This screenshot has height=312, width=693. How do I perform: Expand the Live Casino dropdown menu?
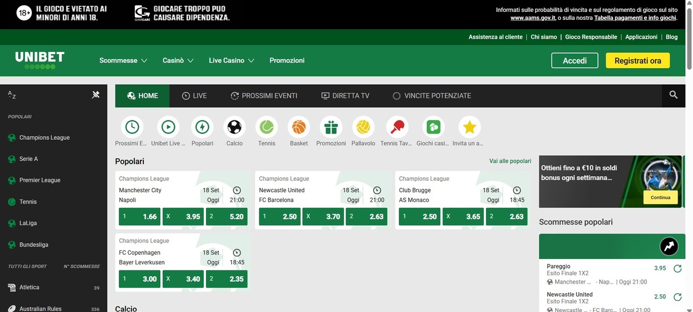click(x=231, y=60)
